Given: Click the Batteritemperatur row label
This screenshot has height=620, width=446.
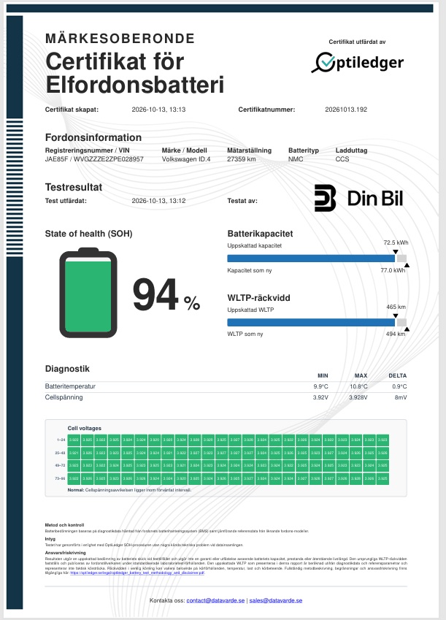Looking at the screenshot, I should [x=70, y=386].
